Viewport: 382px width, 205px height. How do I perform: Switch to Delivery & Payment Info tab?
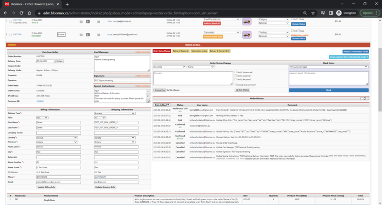tap(220, 51)
